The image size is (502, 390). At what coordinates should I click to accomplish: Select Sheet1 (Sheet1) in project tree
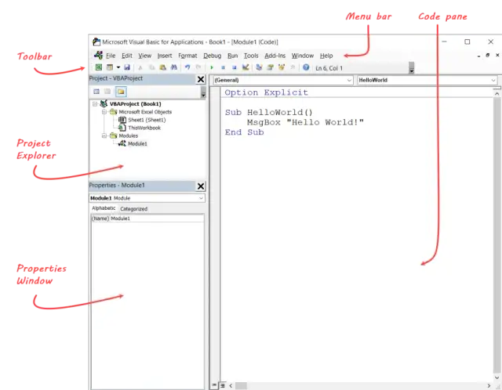[147, 120]
